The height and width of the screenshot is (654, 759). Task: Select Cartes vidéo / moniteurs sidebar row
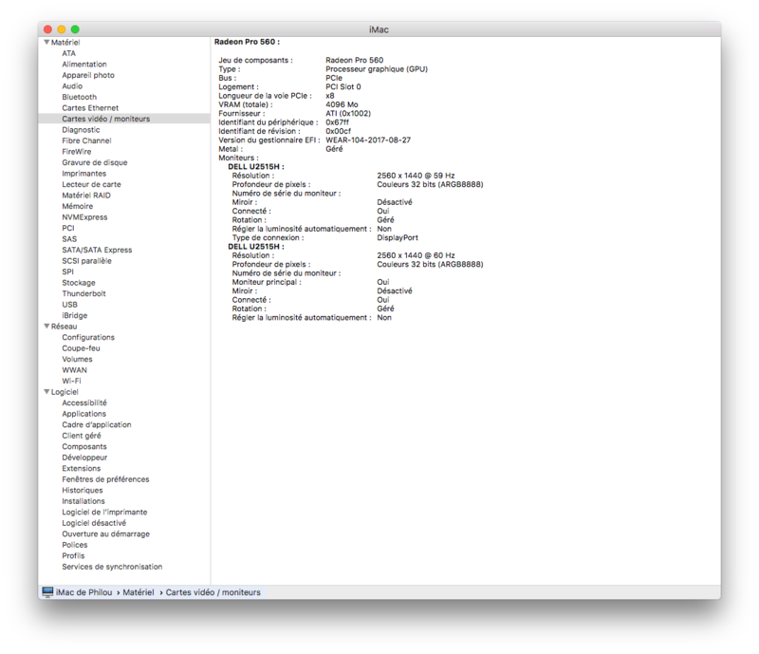(x=124, y=119)
